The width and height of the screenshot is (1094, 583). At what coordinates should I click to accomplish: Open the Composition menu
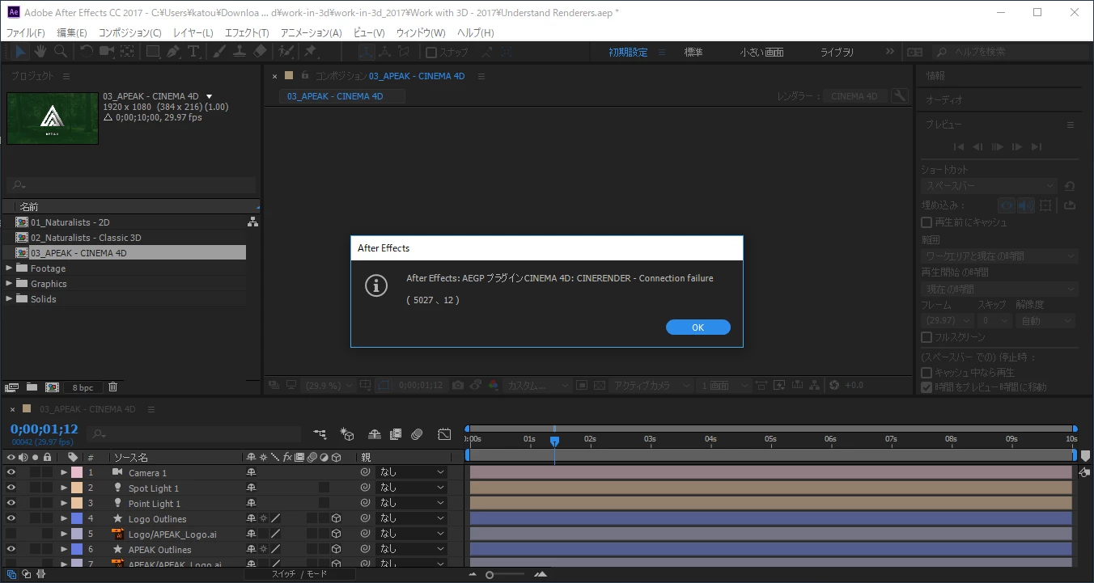pyautogui.click(x=129, y=32)
